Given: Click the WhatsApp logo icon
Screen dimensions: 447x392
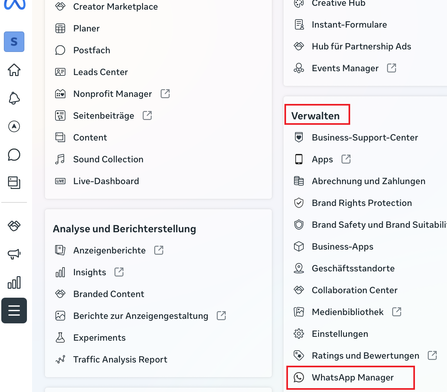Looking at the screenshot, I should coord(299,377).
